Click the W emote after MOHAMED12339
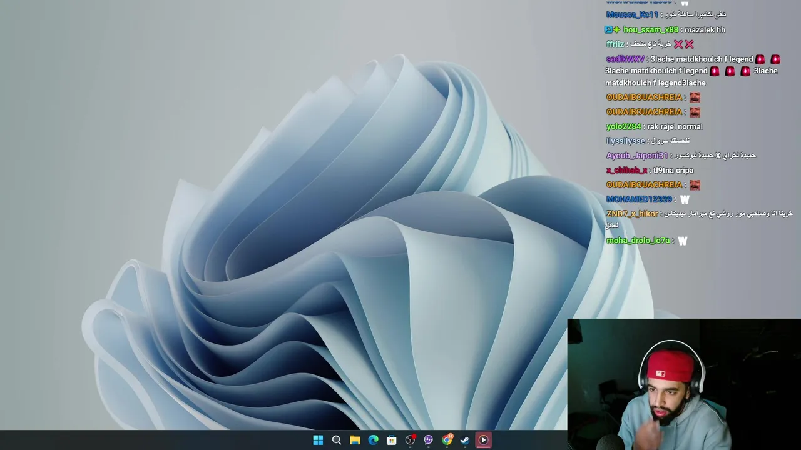 pos(685,199)
